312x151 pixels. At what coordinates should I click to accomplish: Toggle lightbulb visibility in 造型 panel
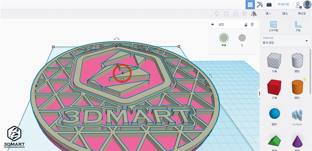(x=252, y=25)
